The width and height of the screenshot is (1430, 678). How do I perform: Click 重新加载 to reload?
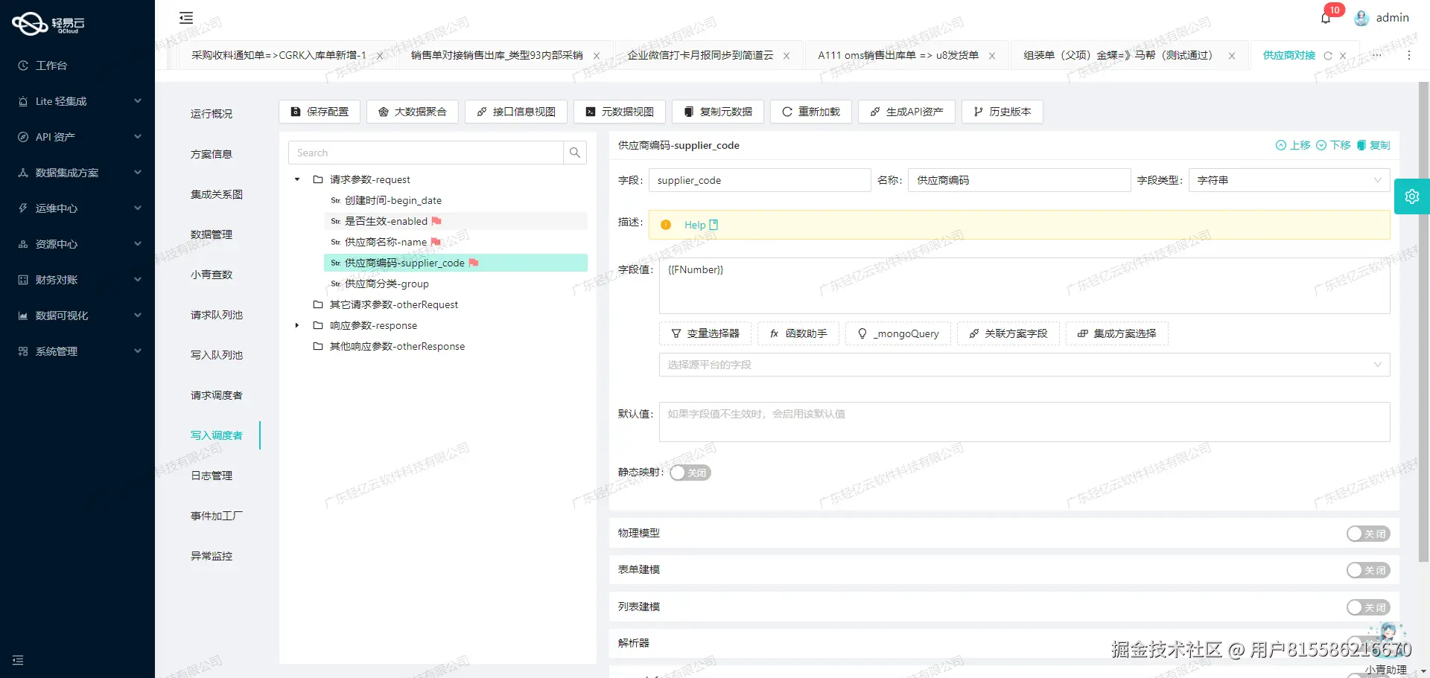810,112
